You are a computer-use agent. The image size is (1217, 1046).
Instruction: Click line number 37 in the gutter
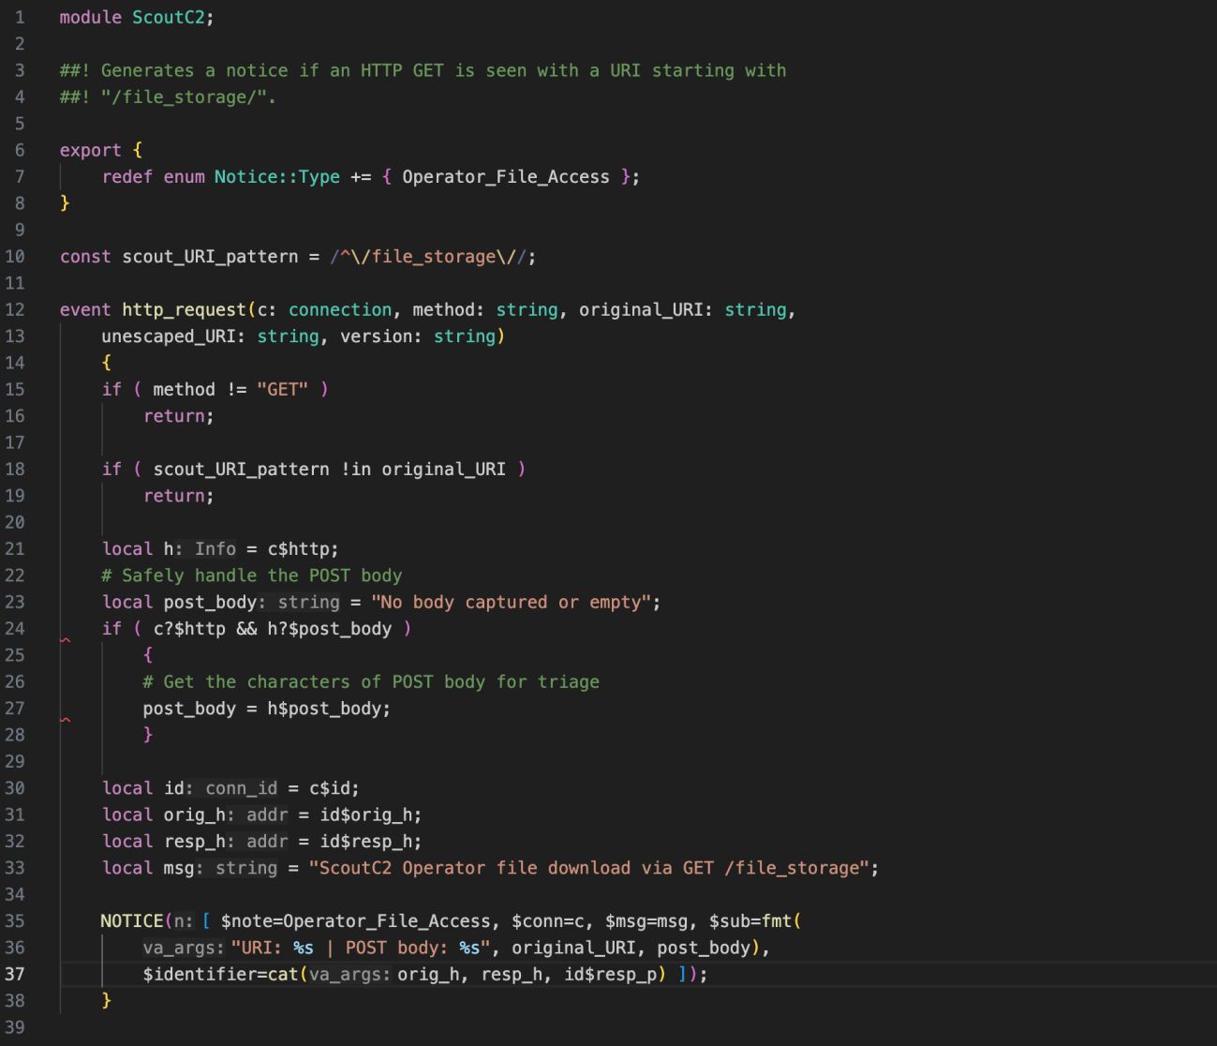pyautogui.click(x=15, y=974)
